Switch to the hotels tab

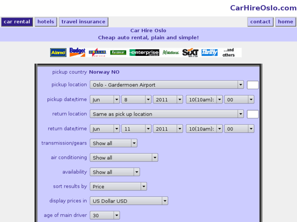[46, 22]
